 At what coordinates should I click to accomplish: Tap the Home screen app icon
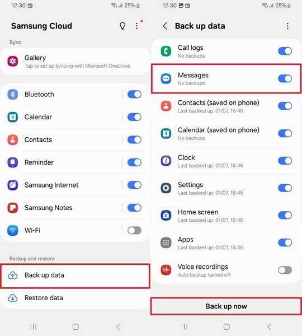point(166,216)
